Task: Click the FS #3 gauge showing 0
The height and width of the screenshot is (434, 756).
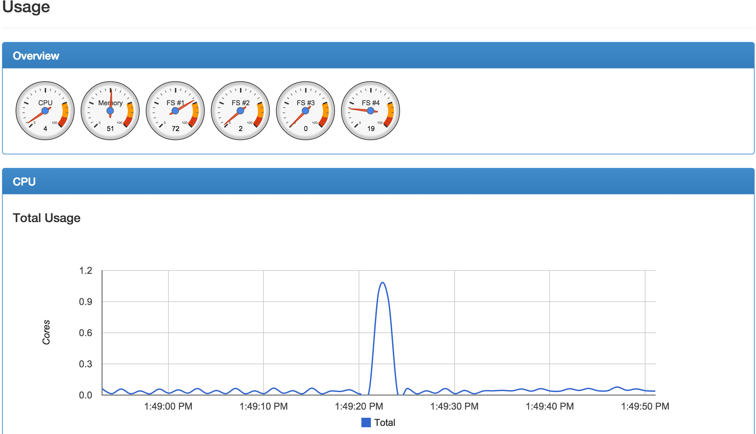Action: tap(305, 110)
